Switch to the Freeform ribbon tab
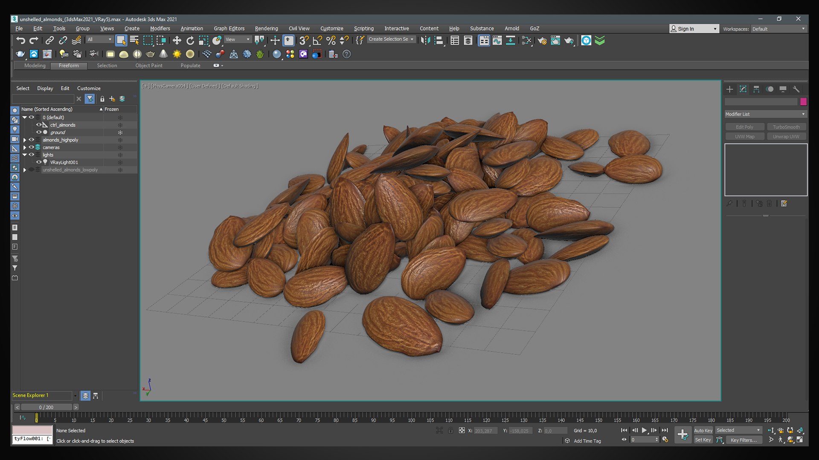 pos(69,66)
